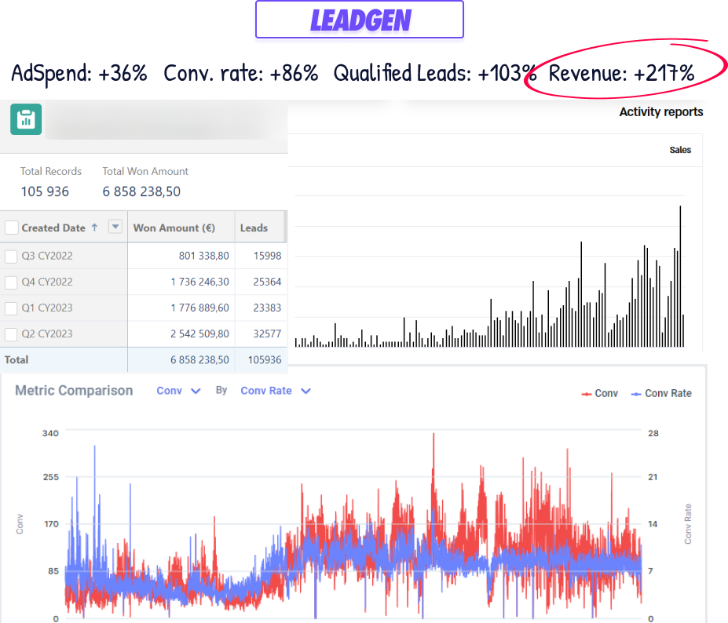Enable the Q1 CY2023 row checkbox
Screen dimensions: 728x623
coord(11,308)
